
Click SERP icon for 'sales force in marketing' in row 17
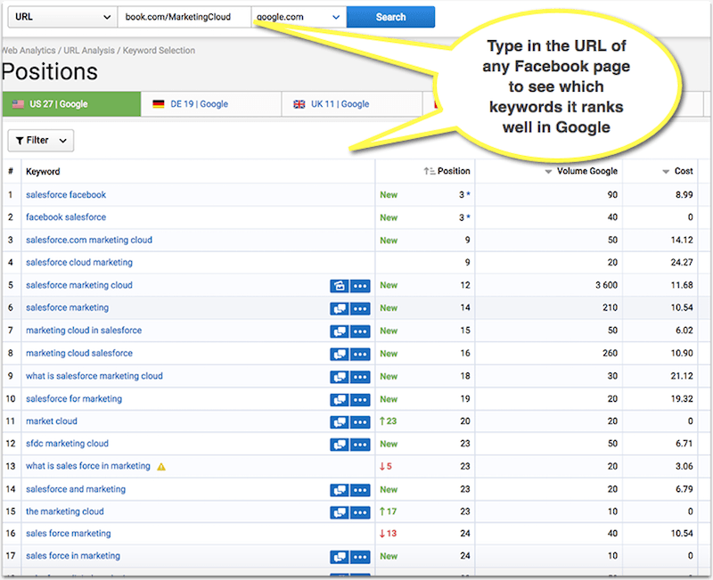tap(340, 556)
